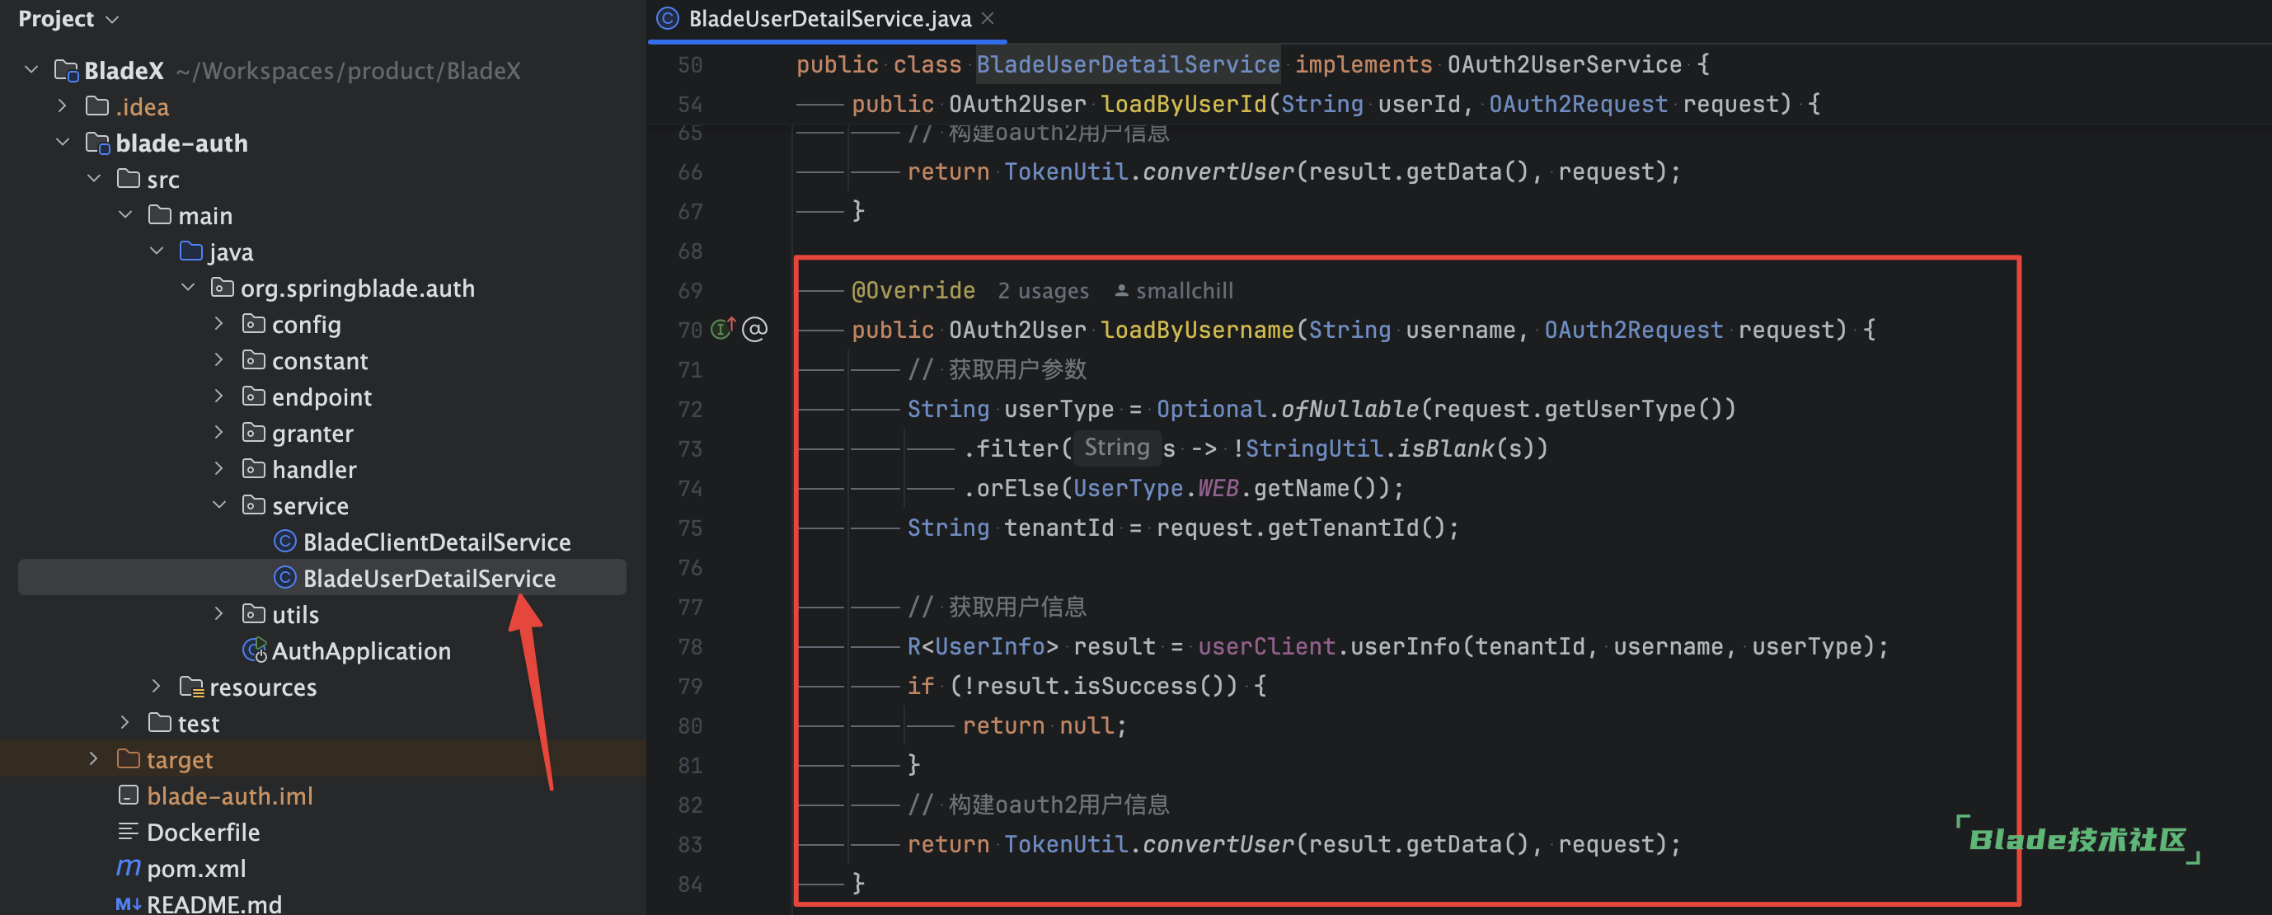Image resolution: width=2272 pixels, height=915 pixels.
Task: Click UserType on line 74
Action: pos(1127,488)
